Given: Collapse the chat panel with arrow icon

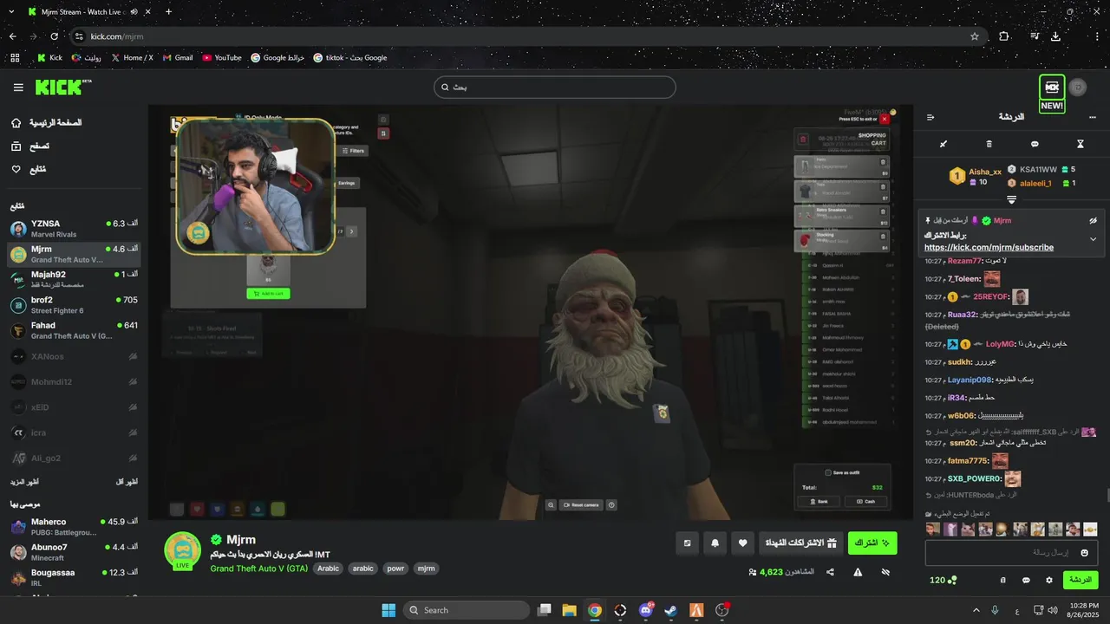Looking at the screenshot, I should click(x=930, y=117).
